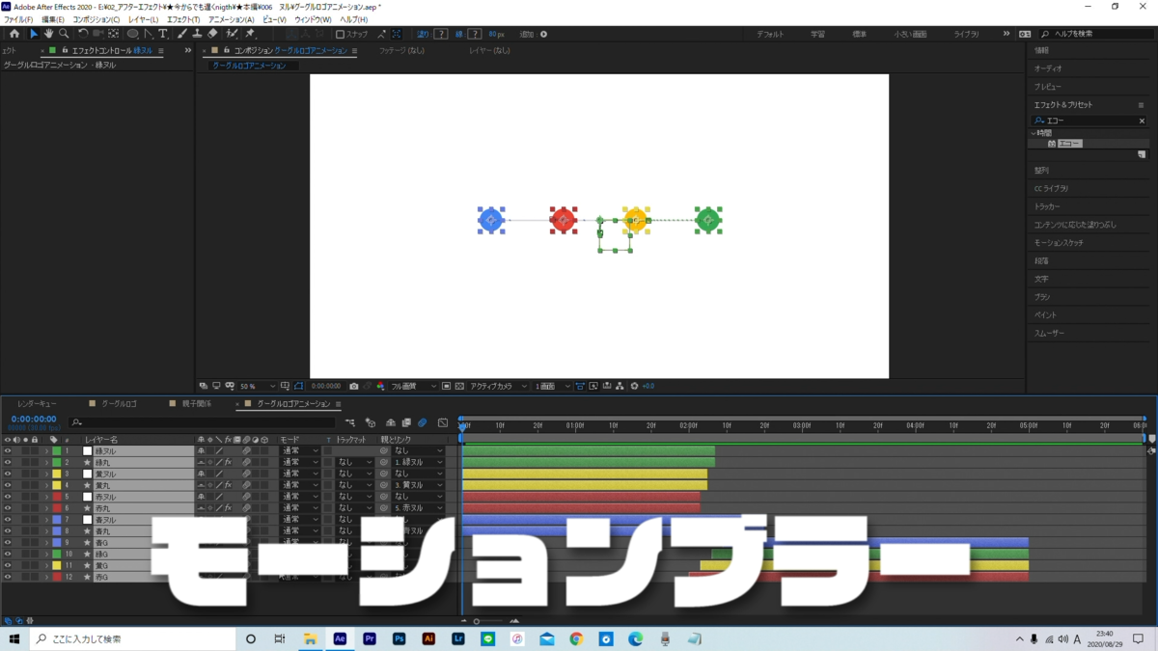1158x651 pixels.
Task: Open Photoshop from the taskbar
Action: [400, 638]
